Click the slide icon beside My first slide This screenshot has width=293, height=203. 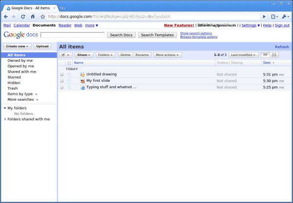coord(83,81)
